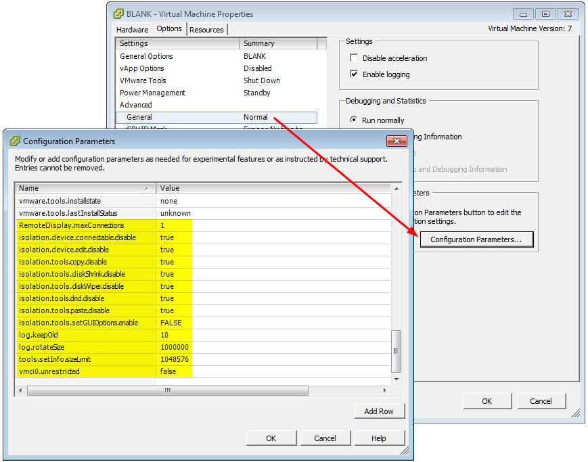Open the Configuration Parameters... button
Screen dimensions: 588x462
click(x=476, y=239)
